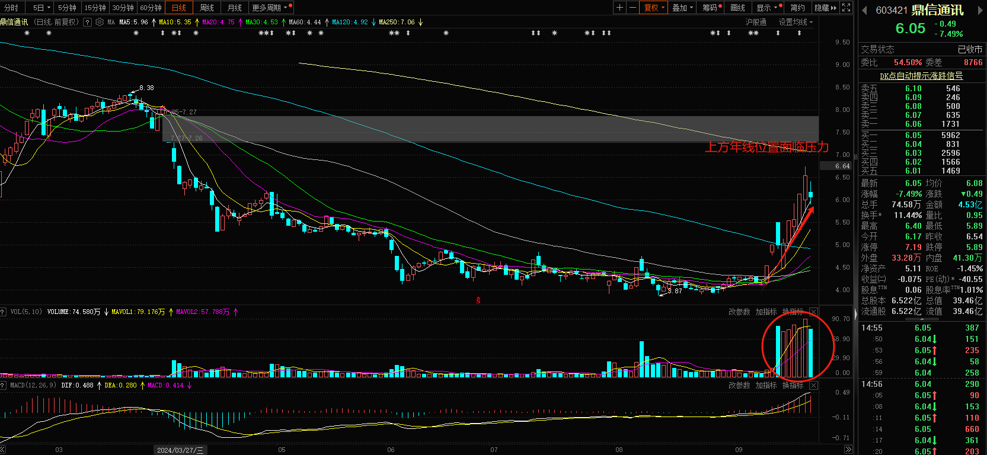Click 卖五 price 6.10 order row
The image size is (987, 455).
pyautogui.click(x=921, y=88)
